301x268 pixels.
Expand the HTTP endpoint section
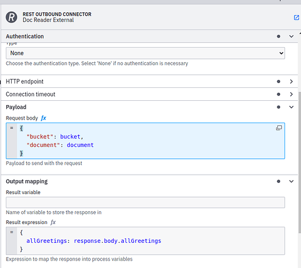[x=149, y=81]
